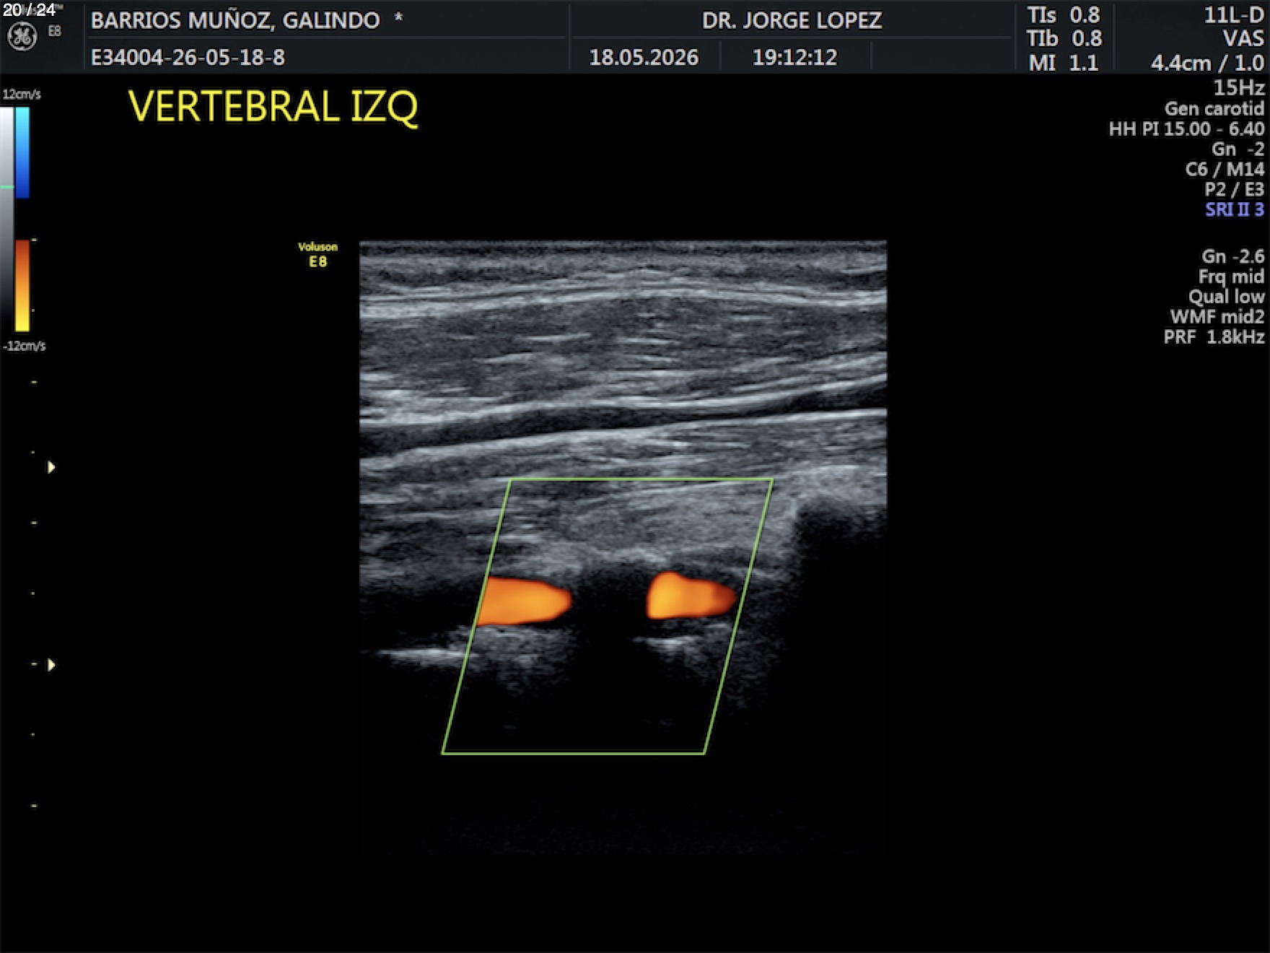This screenshot has height=953, width=1270.
Task: Click the blue portion of color velocity scale
Action: click(x=22, y=152)
